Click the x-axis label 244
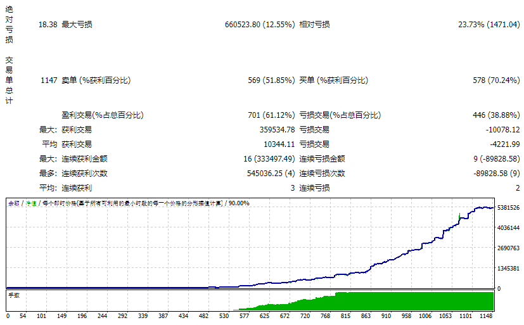The image size is (524, 325). point(102,316)
